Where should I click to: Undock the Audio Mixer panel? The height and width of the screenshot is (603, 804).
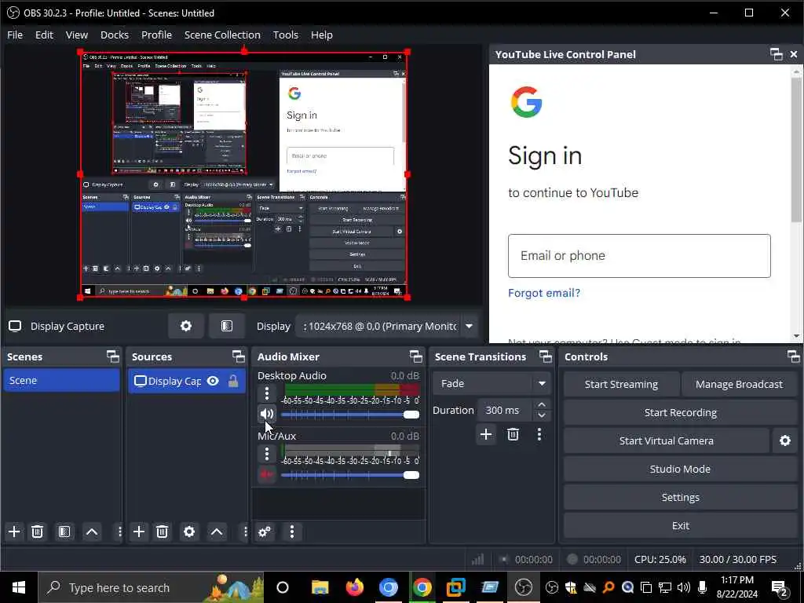click(416, 356)
